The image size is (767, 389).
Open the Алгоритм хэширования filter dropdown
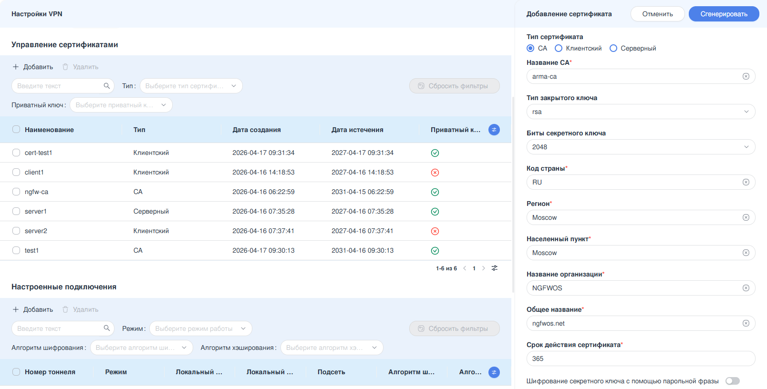coord(332,348)
